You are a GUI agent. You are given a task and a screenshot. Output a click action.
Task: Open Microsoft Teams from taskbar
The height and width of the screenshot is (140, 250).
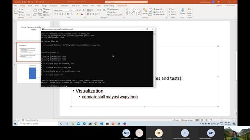pos(125,124)
